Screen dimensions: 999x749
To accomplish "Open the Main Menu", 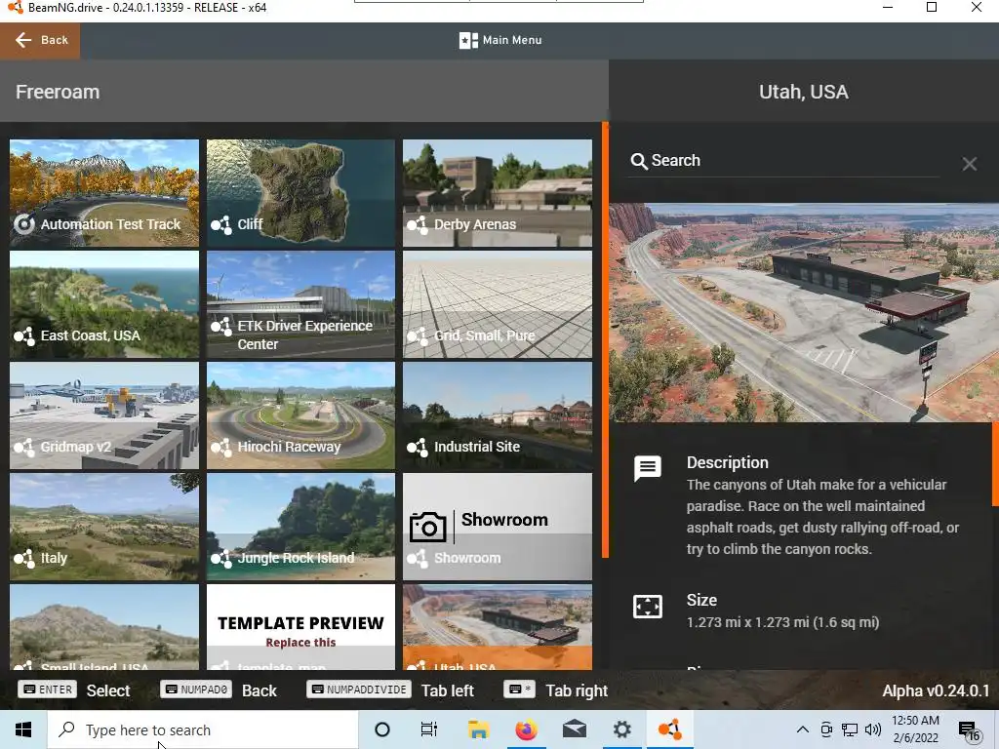I will point(500,40).
